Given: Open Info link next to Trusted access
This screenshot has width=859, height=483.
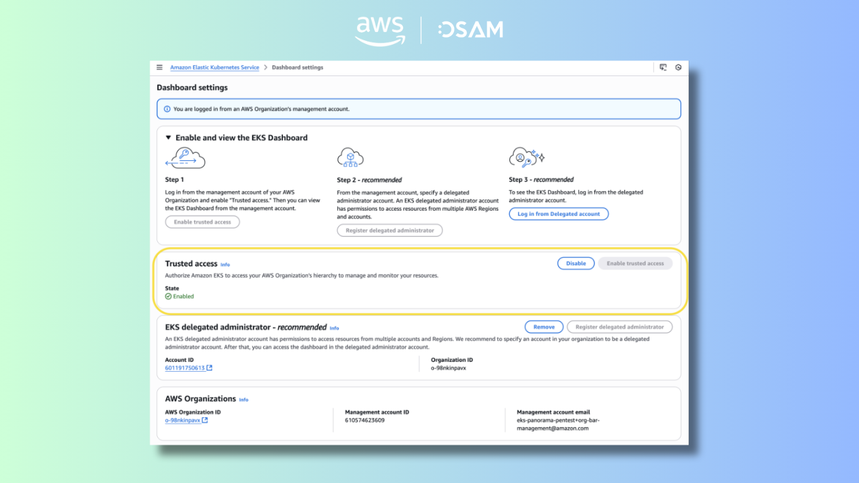Looking at the screenshot, I should point(225,265).
